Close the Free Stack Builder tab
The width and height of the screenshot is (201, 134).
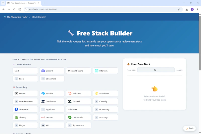(x=39, y=3)
